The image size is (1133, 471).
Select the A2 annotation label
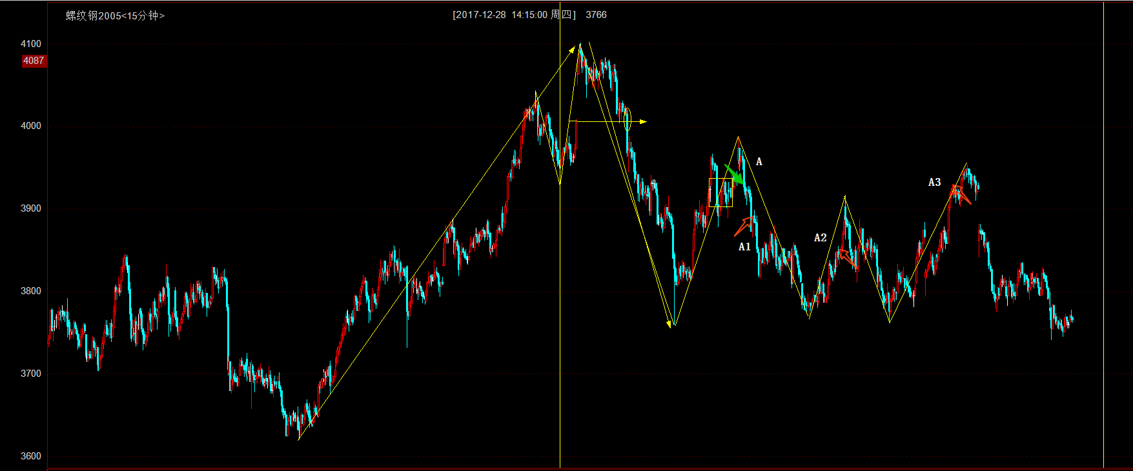coord(820,237)
